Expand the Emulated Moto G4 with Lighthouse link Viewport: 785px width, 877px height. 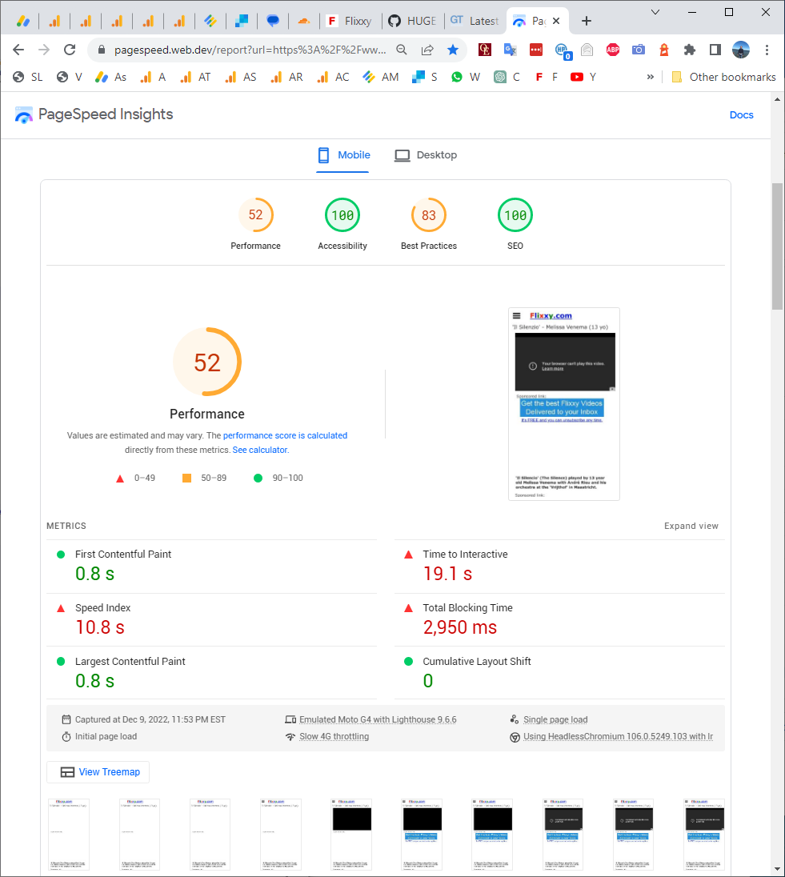(378, 719)
